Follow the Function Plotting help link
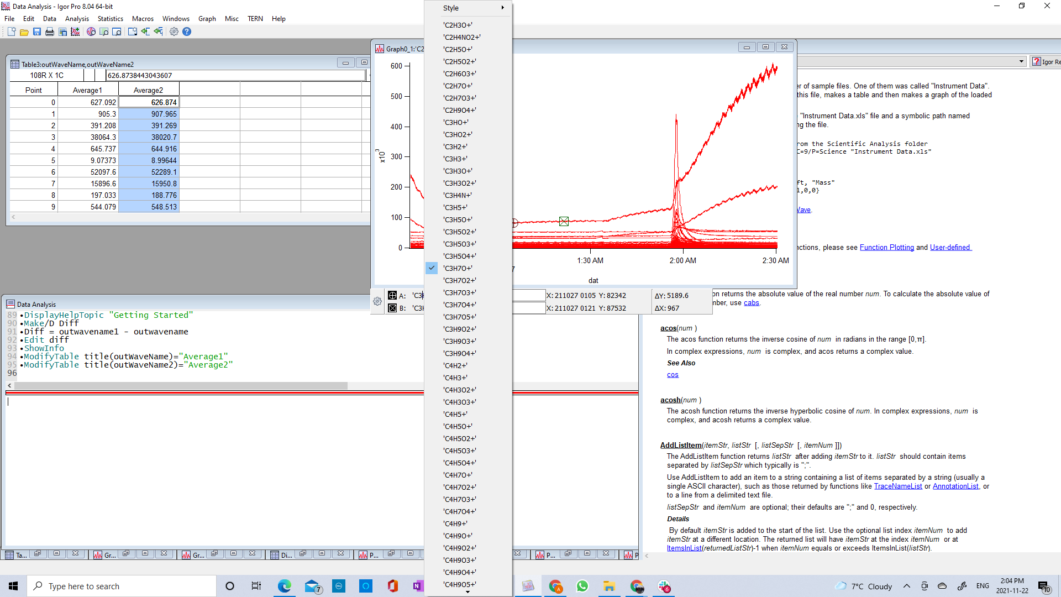This screenshot has height=597, width=1061. [x=886, y=247]
